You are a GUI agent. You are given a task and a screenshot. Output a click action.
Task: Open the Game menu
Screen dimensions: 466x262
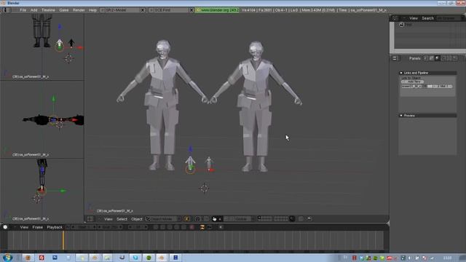(64, 10)
